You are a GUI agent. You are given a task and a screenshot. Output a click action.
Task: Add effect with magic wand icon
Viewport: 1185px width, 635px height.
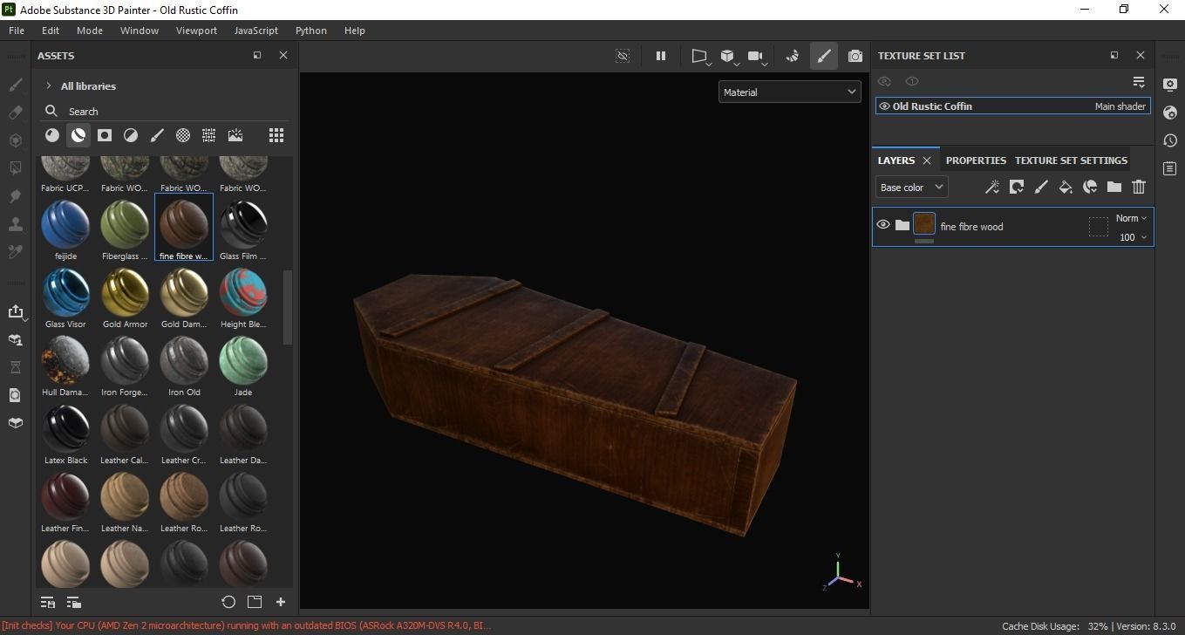(x=992, y=187)
